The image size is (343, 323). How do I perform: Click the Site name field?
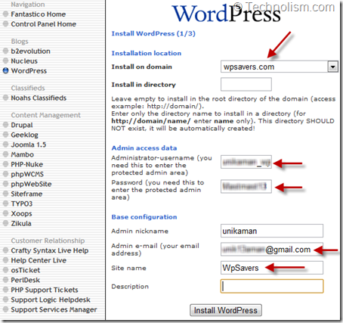point(272,268)
